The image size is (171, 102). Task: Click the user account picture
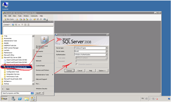pos(44,40)
